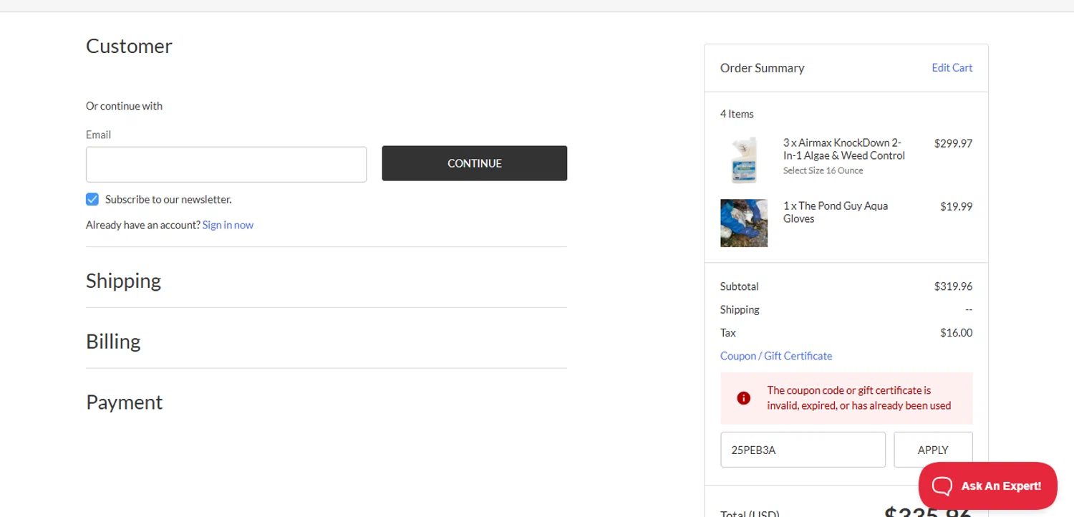Viewport: 1074px width, 517px height.
Task: Click the Pond Guy Aqua Gloves thumbnail
Action: pos(744,223)
